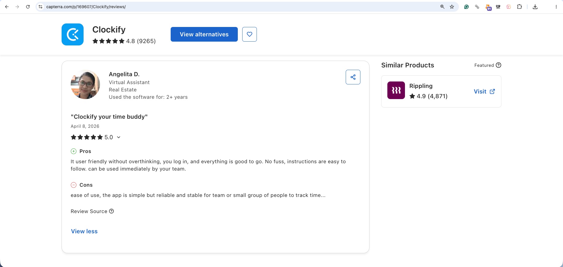Open the extension with the 91 badge
563x267 pixels.
[x=488, y=7]
